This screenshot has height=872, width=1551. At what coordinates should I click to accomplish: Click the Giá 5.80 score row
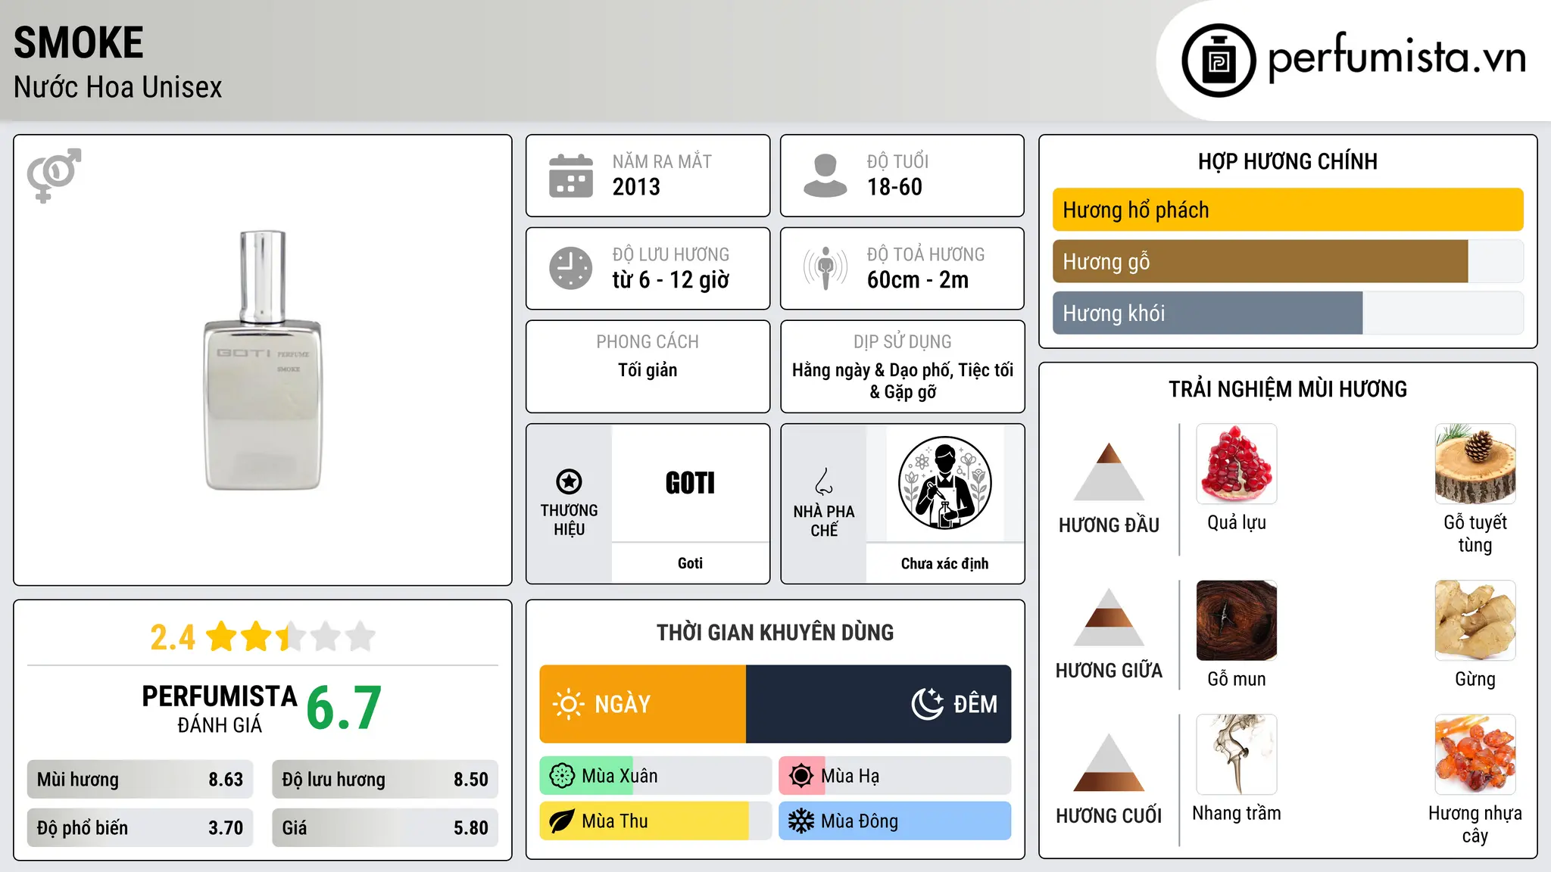(385, 828)
